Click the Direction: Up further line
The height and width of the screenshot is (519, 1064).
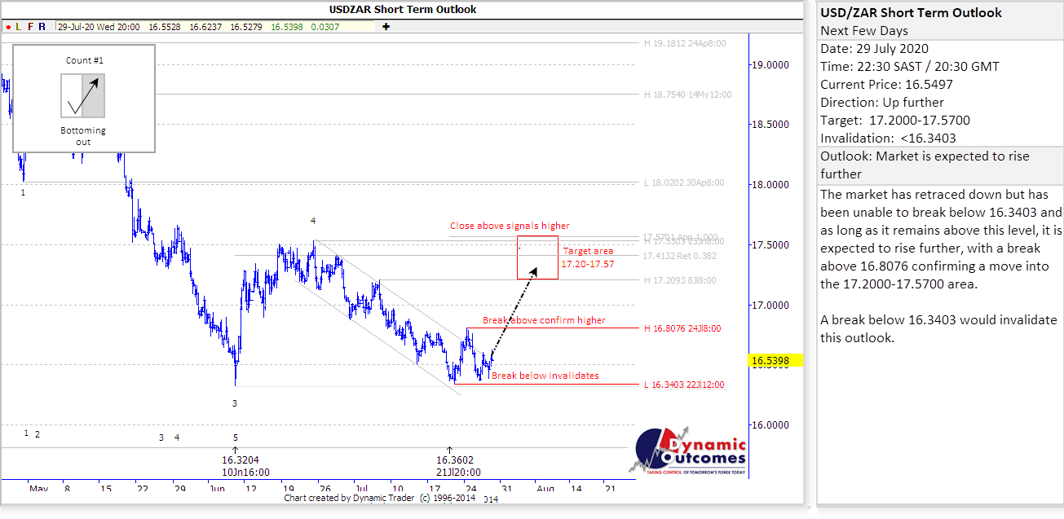(882, 103)
